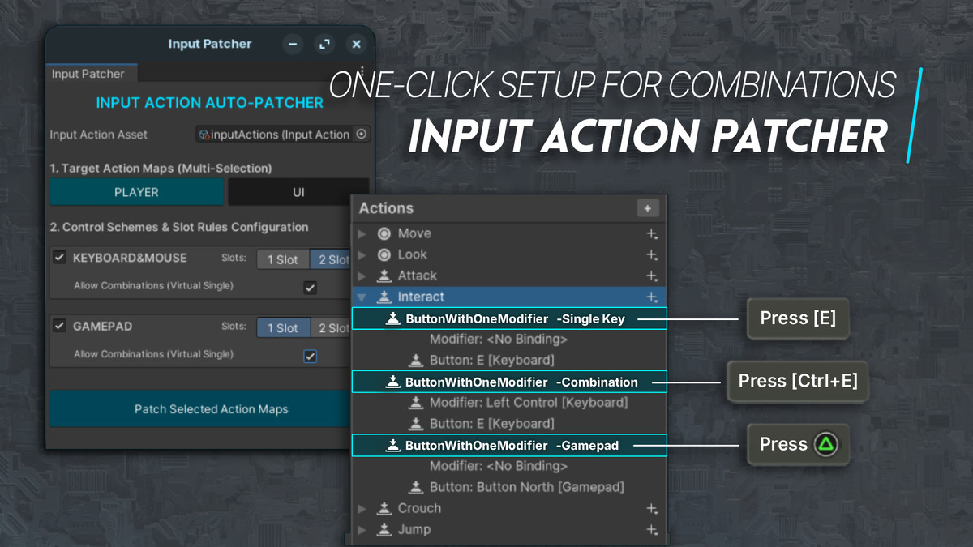973x547 pixels.
Task: Select 2 Slot for GAMEPAD
Action: click(330, 327)
